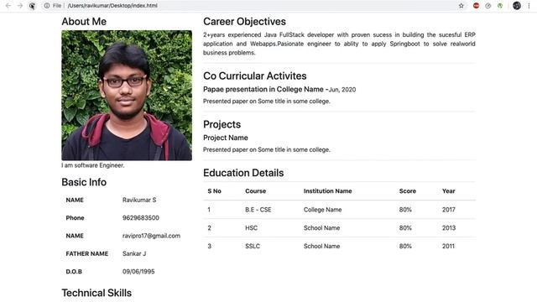Click the 80% score in the SSLC row
The width and height of the screenshot is (537, 302).
[405, 246]
